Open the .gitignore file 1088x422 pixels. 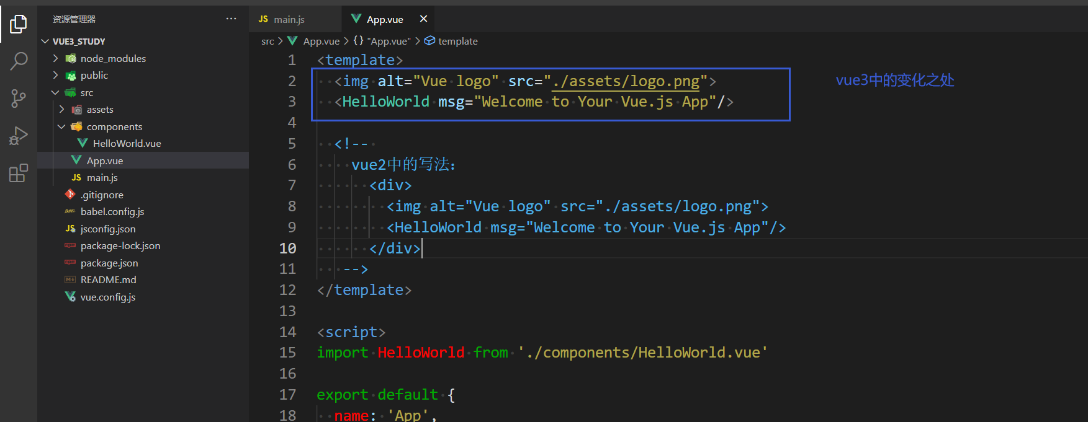[x=102, y=195]
